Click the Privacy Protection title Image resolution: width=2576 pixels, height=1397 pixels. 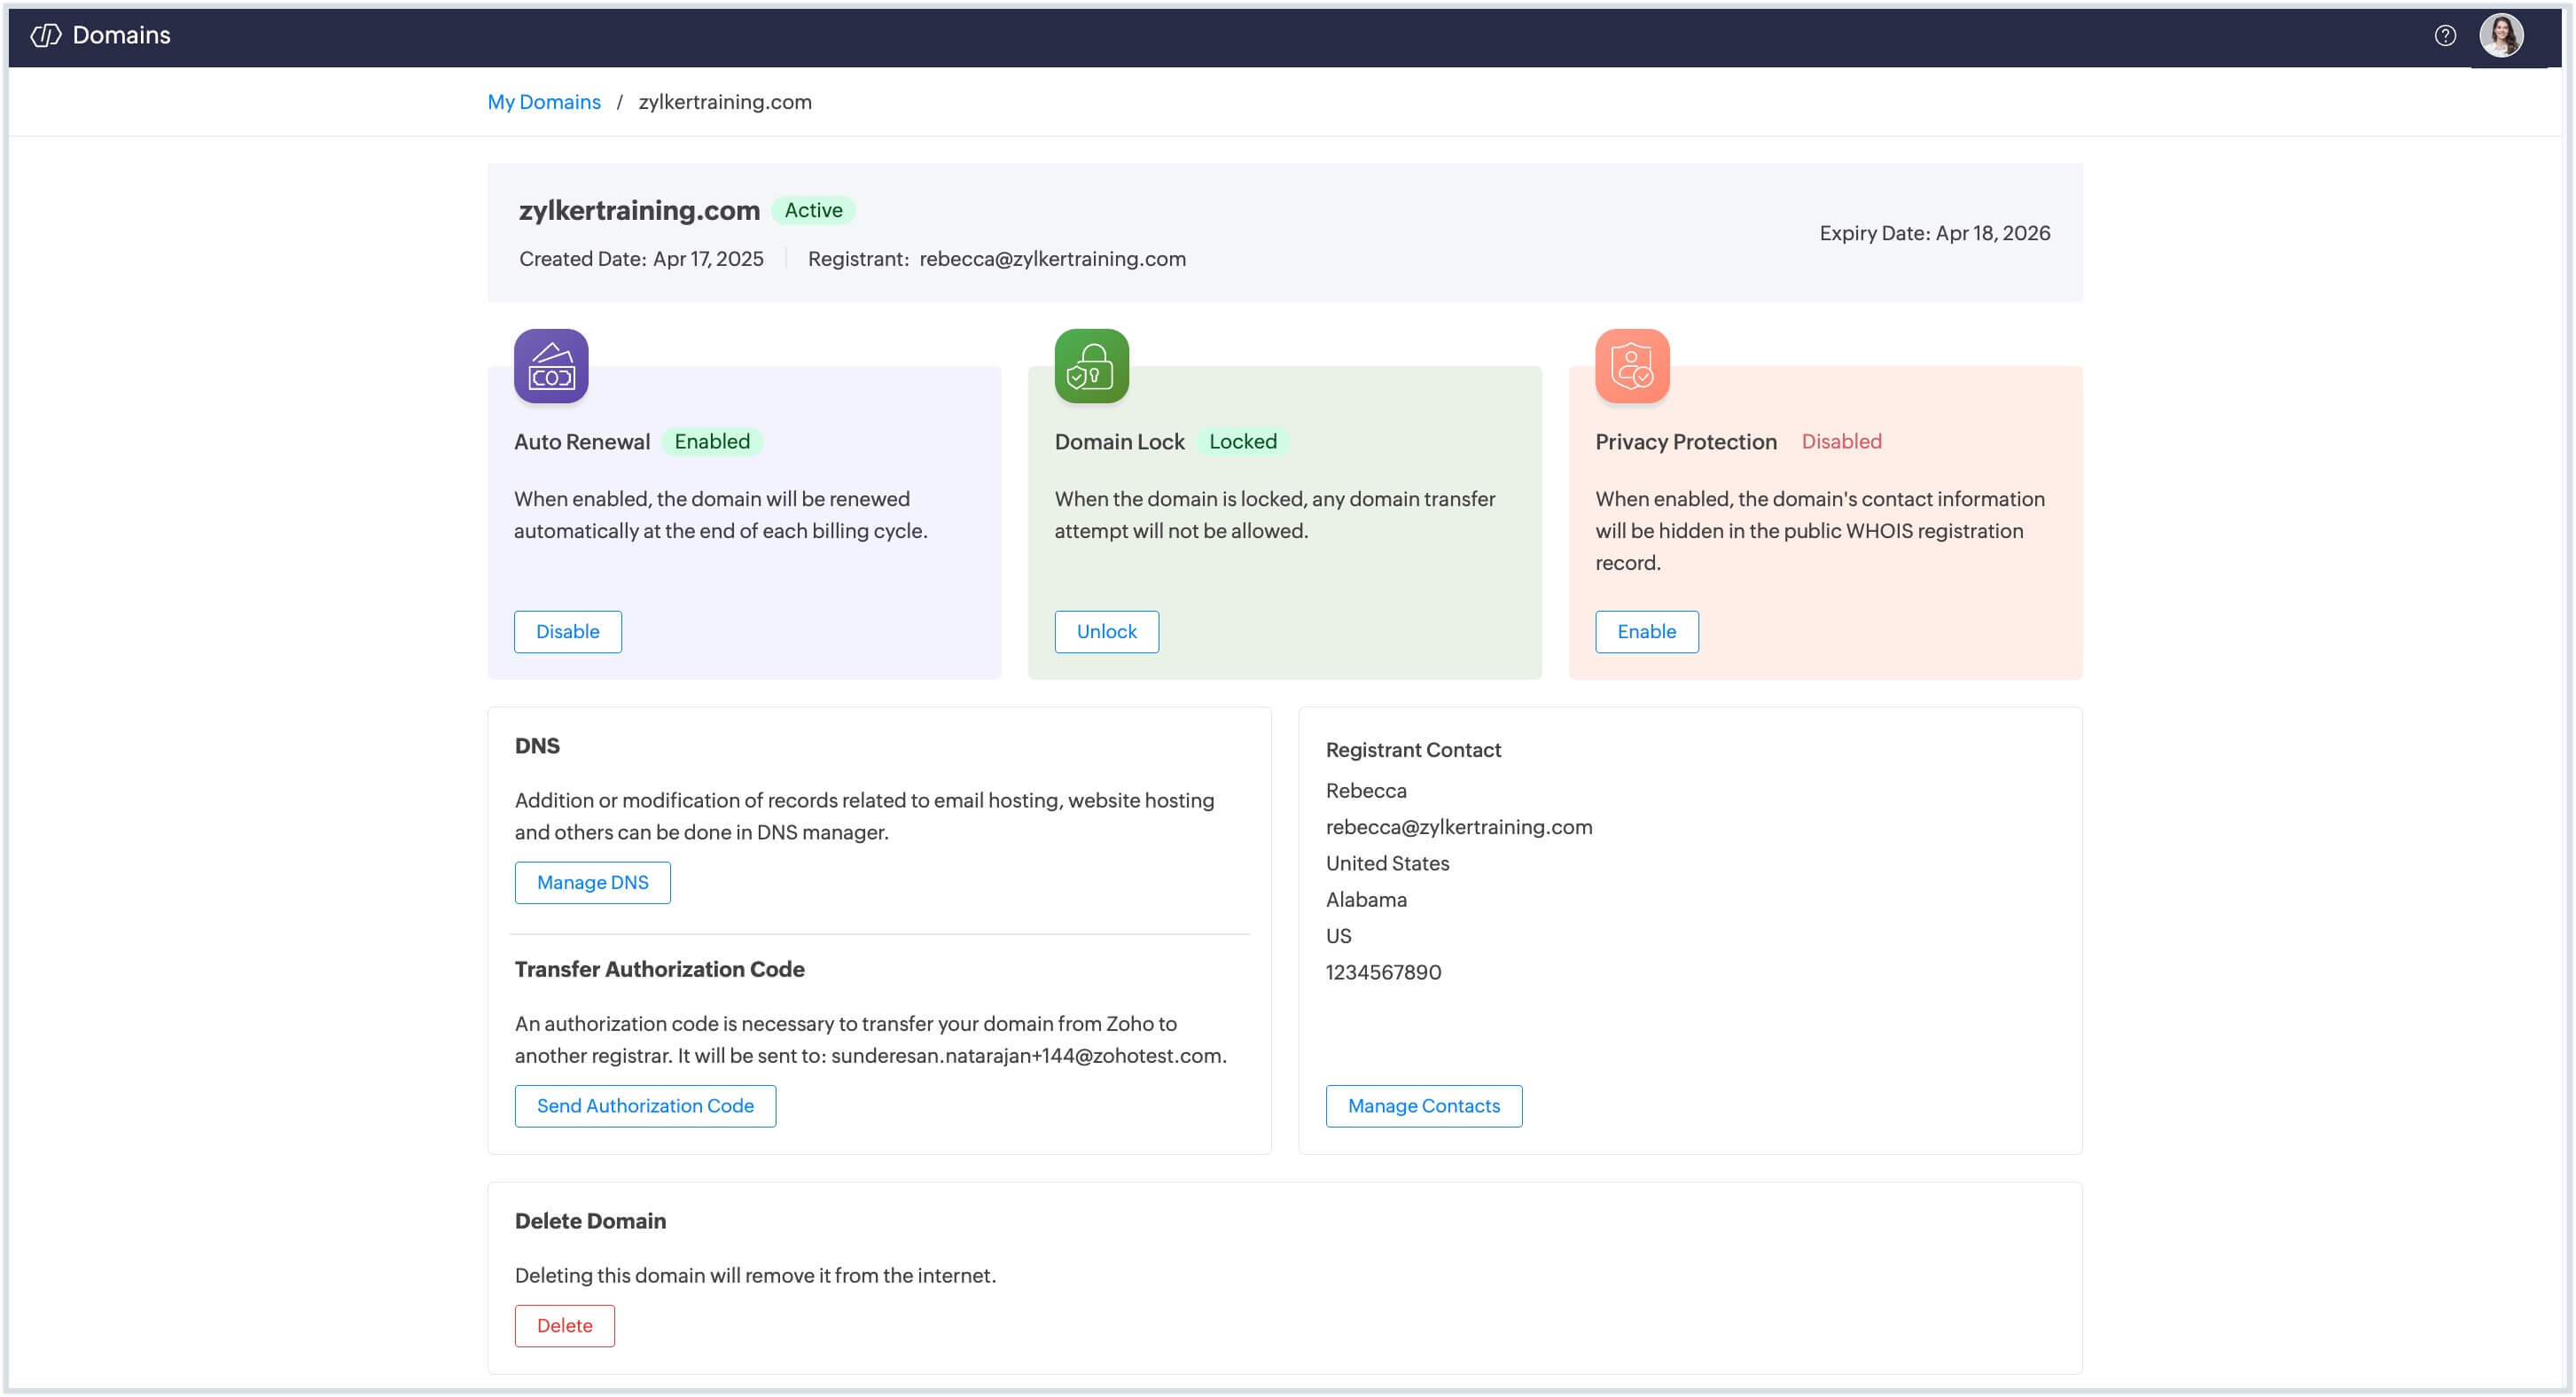tap(1686, 442)
